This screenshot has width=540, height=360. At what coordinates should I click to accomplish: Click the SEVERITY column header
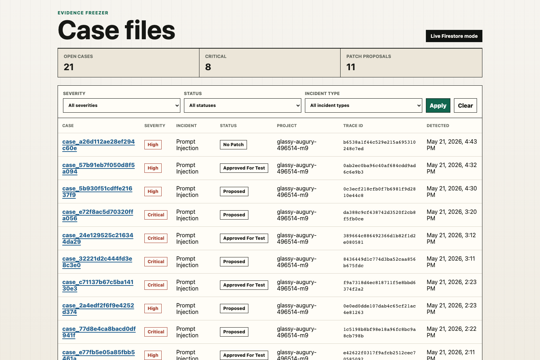155,126
